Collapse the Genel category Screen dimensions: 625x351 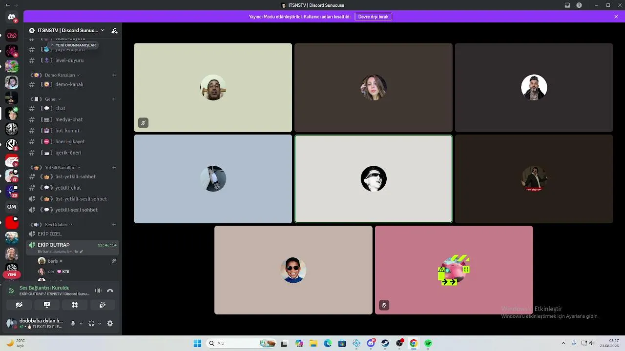click(46, 99)
